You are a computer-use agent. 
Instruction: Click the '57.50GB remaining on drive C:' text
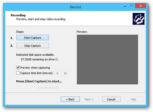pyautogui.click(x=39, y=59)
